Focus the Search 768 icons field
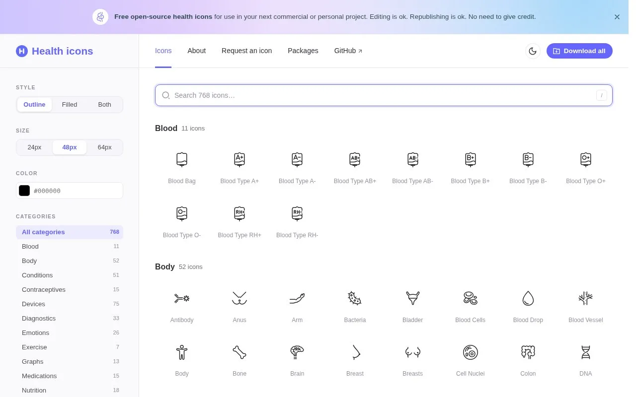636x397 pixels. point(384,95)
